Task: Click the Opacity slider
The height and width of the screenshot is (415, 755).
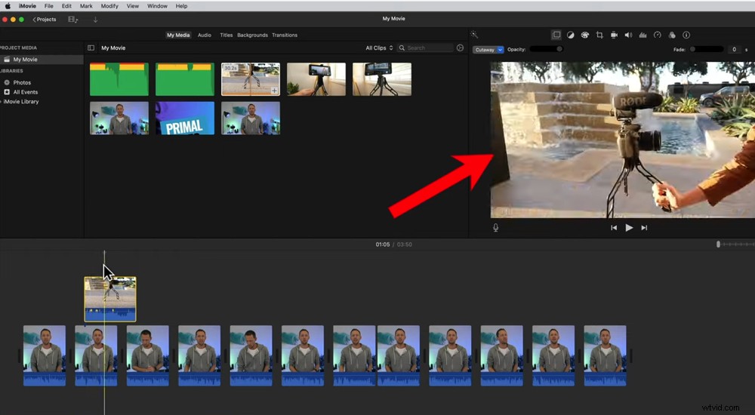Action: pyautogui.click(x=546, y=49)
